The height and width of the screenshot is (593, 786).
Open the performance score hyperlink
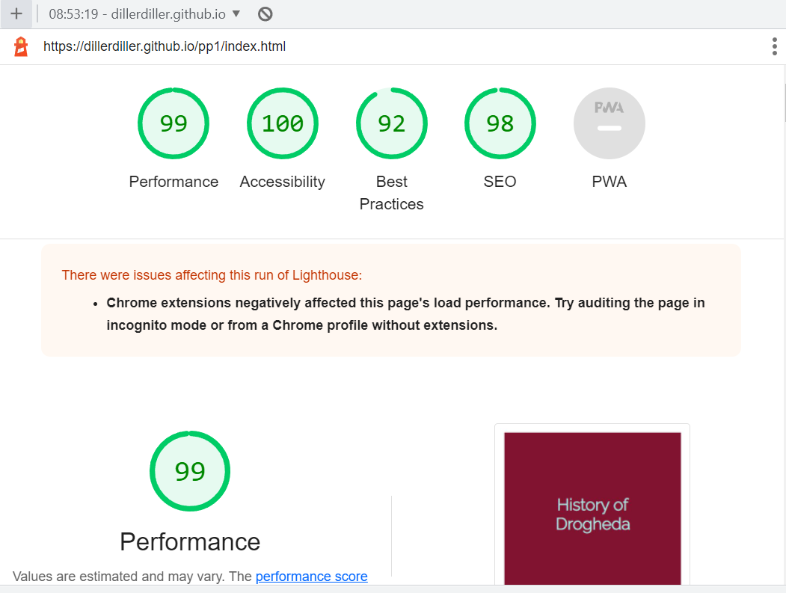(x=311, y=576)
